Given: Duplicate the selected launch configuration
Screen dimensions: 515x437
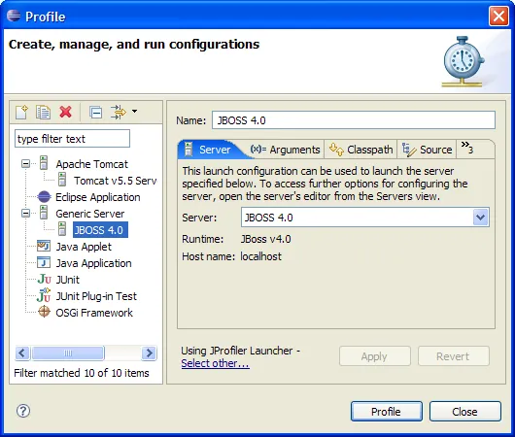Looking at the screenshot, I should [43, 113].
